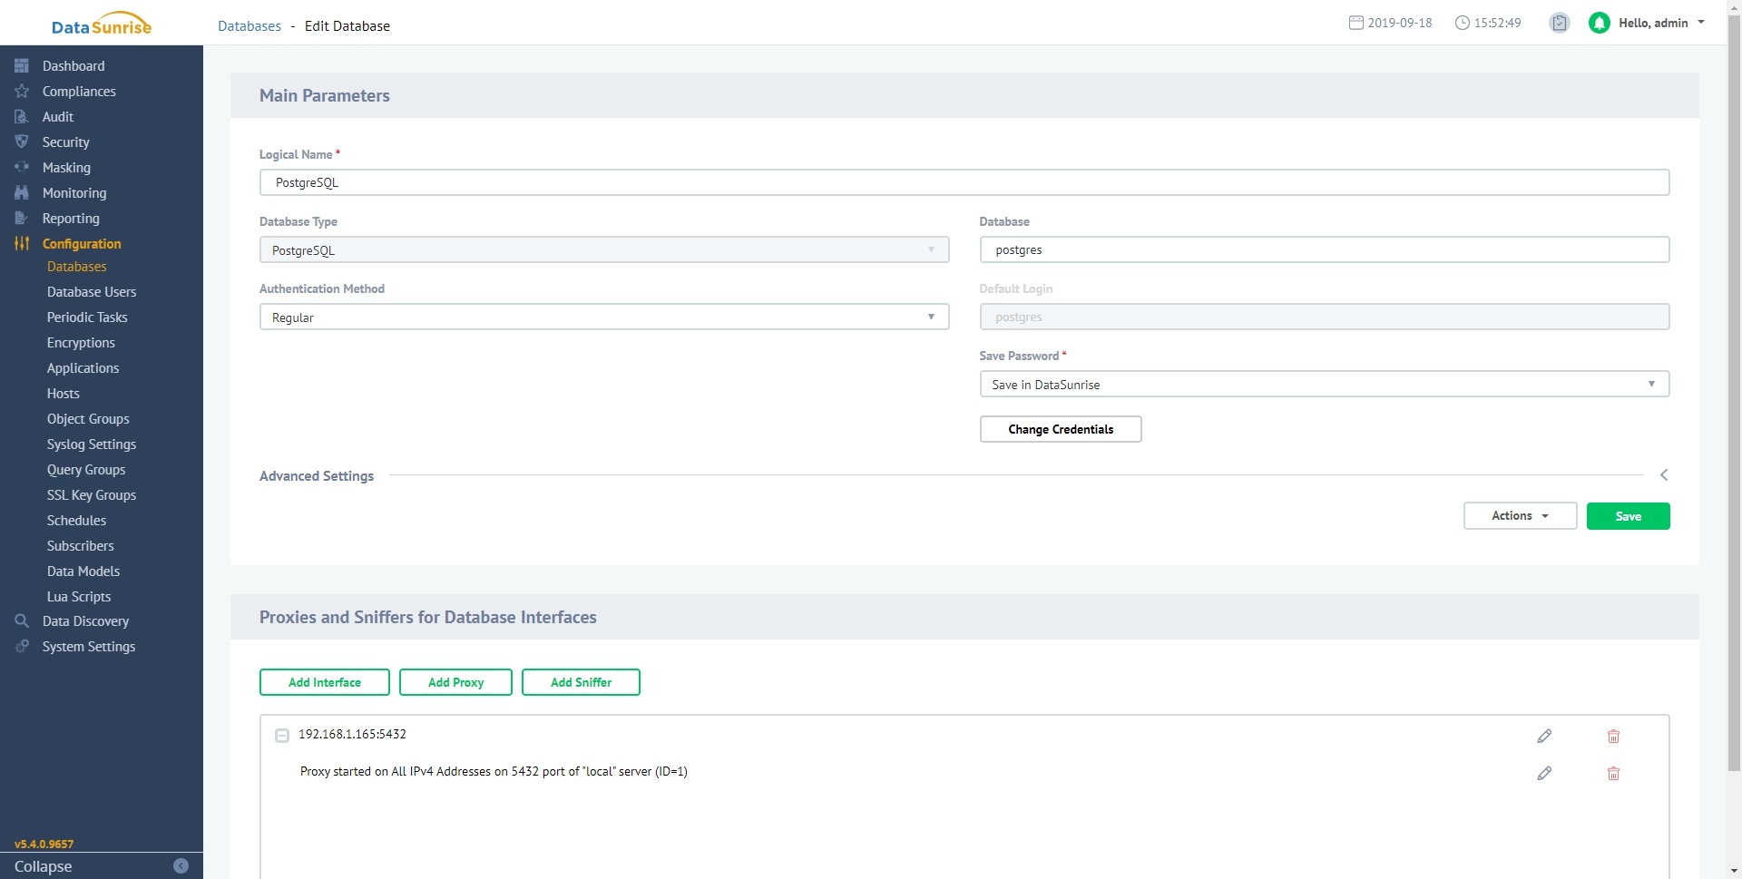Open Hosts submenu item

point(64,393)
